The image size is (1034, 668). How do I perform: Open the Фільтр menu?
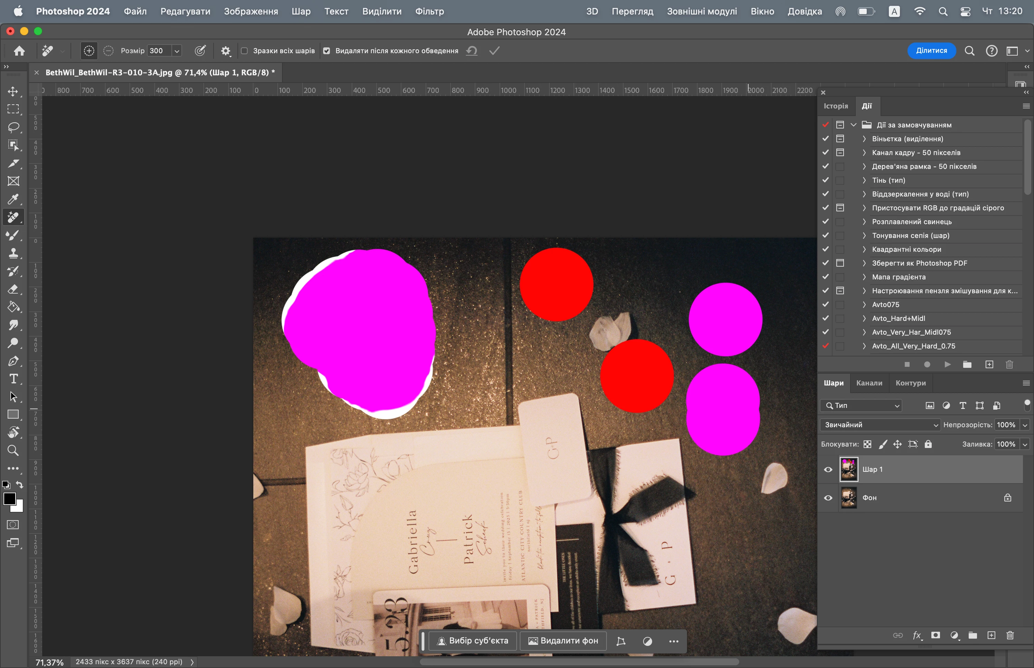click(429, 11)
